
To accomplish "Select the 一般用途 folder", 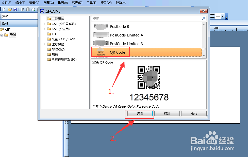I will pyautogui.click(x=56, y=19).
